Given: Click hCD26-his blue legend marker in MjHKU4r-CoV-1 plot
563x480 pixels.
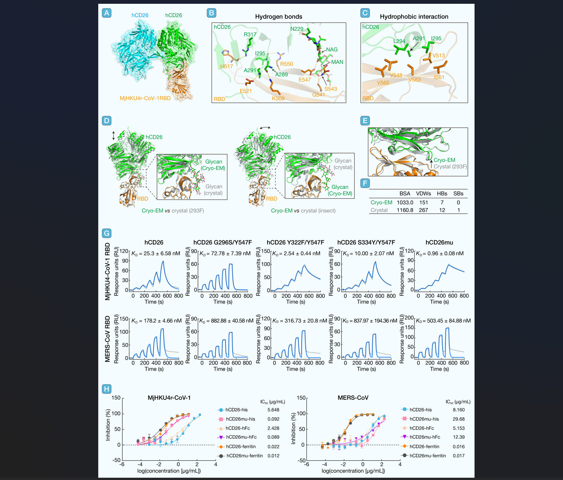Looking at the screenshot, I should pyautogui.click(x=221, y=410).
